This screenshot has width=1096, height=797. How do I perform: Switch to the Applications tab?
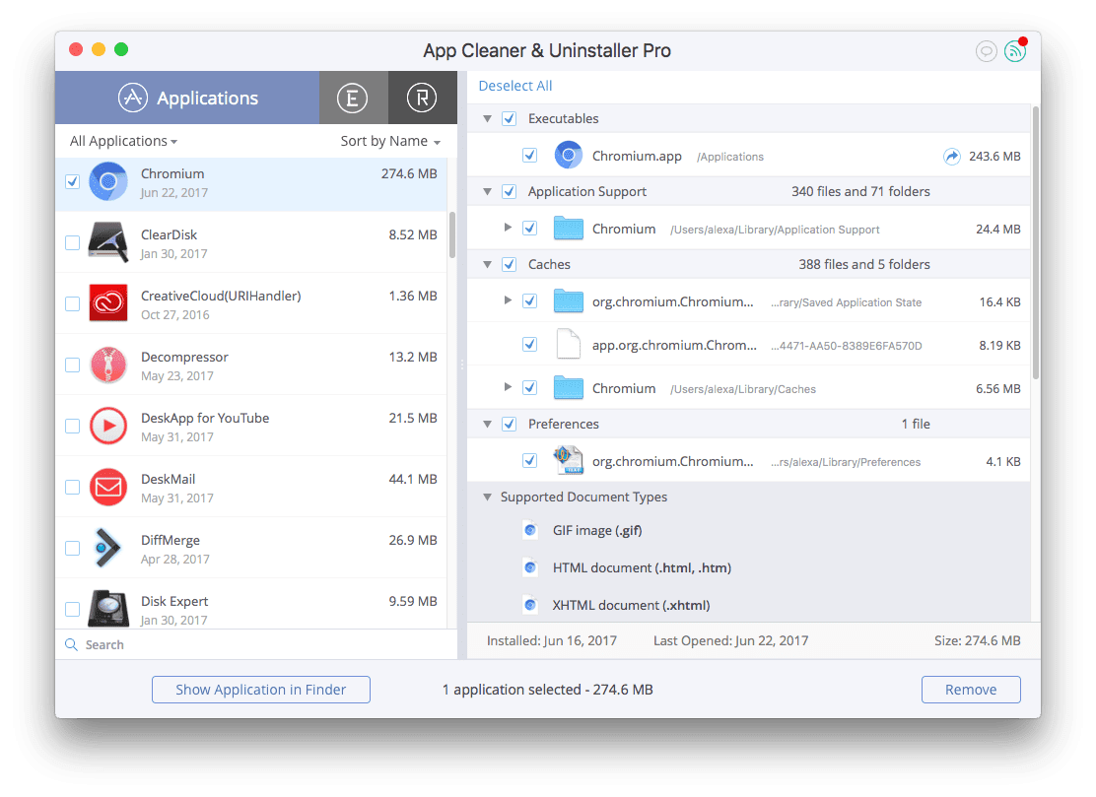(187, 98)
